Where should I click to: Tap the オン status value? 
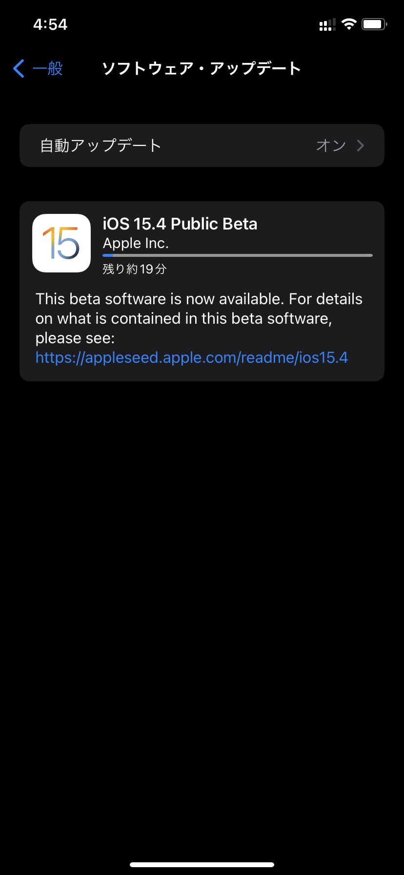[x=331, y=146]
